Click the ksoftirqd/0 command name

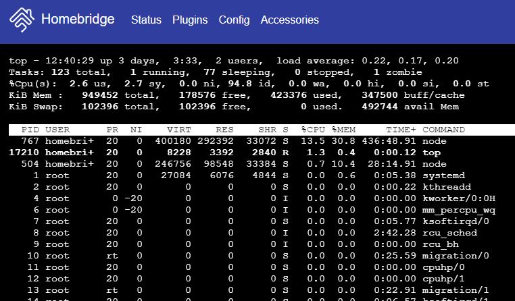(x=456, y=221)
